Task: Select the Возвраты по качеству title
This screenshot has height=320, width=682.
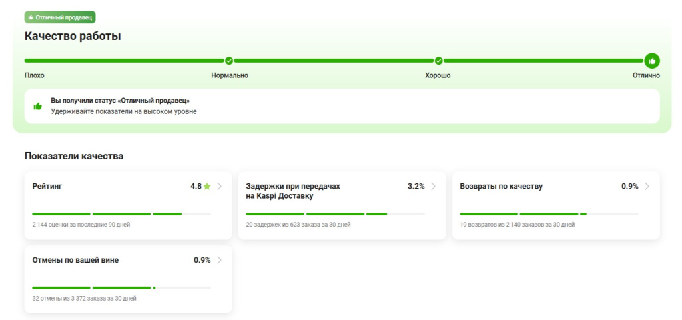Action: click(501, 187)
